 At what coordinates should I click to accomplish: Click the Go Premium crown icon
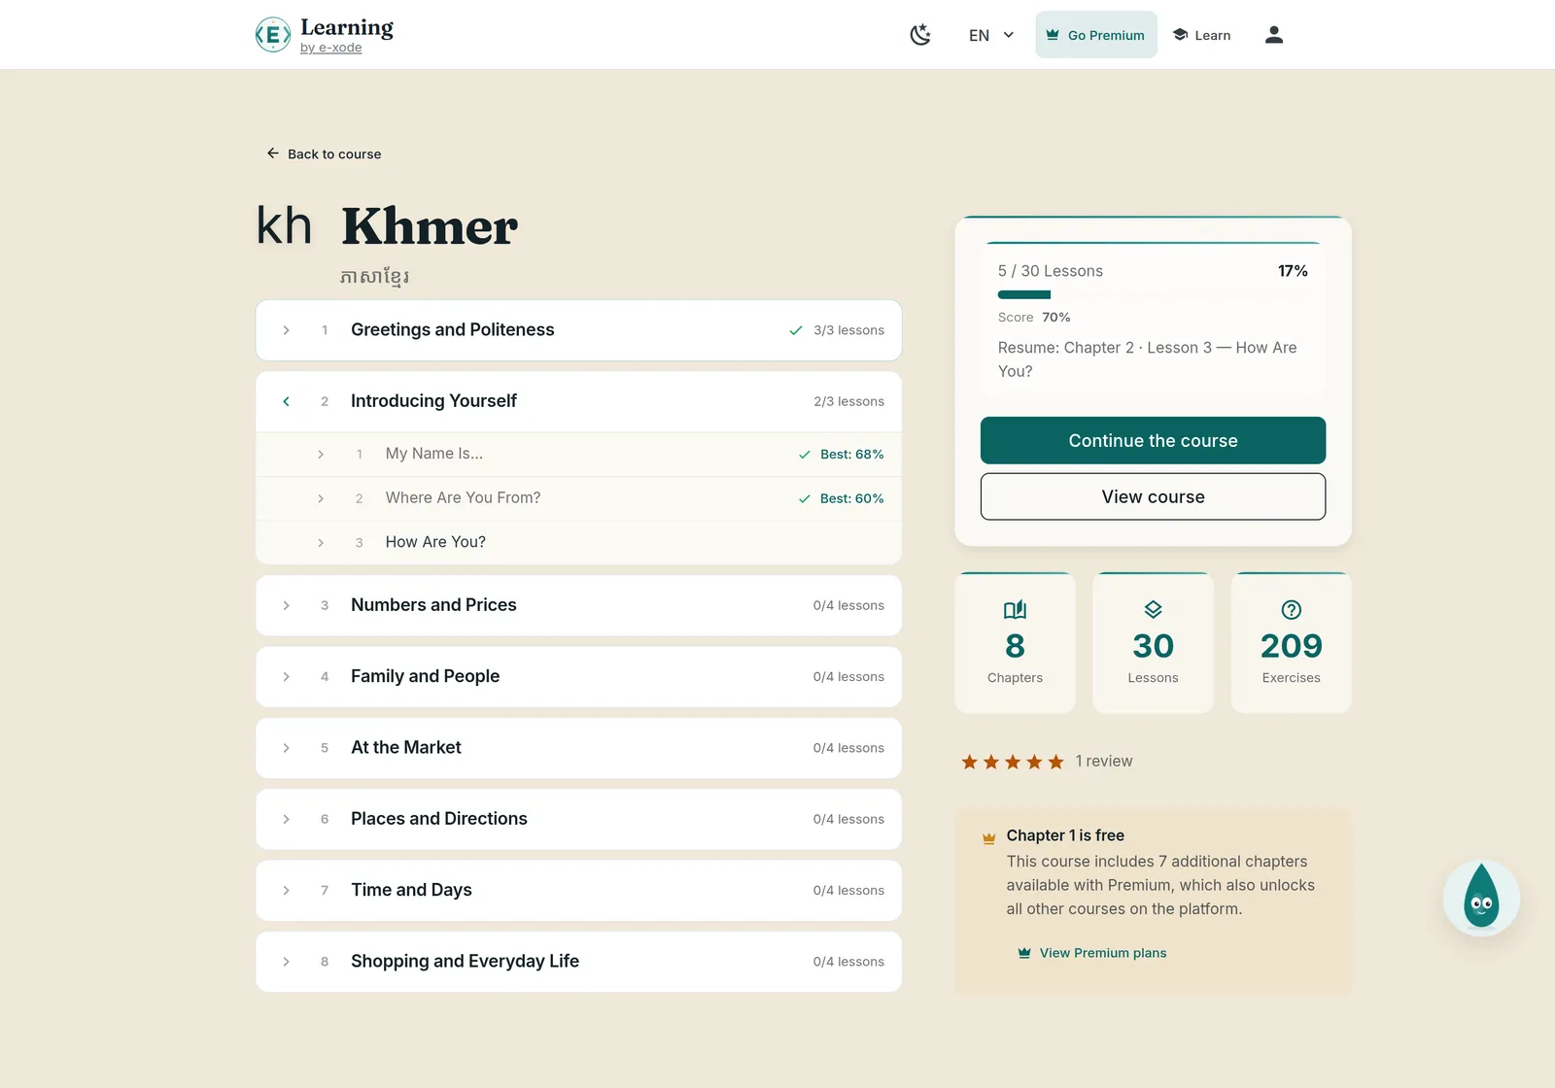(1053, 35)
